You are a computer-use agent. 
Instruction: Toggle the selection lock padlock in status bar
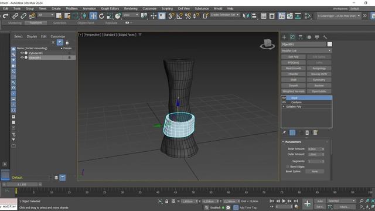[x=166, y=201]
